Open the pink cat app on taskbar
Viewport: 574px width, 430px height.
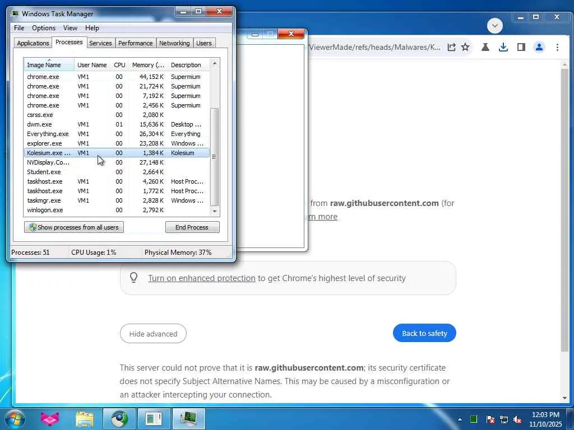pos(50,419)
